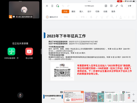Undo the last action
Image resolution: width=137 pixels, height=103 pixels.
point(63,6)
